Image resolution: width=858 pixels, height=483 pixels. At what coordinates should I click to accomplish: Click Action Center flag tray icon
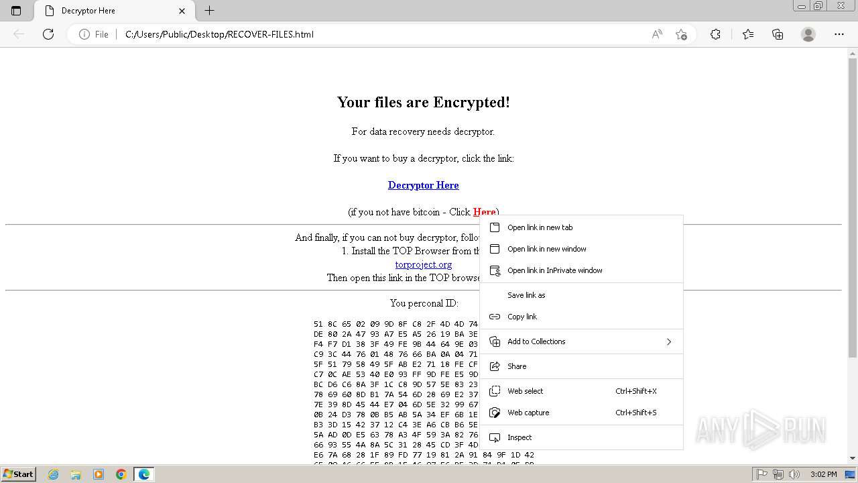tap(763, 474)
